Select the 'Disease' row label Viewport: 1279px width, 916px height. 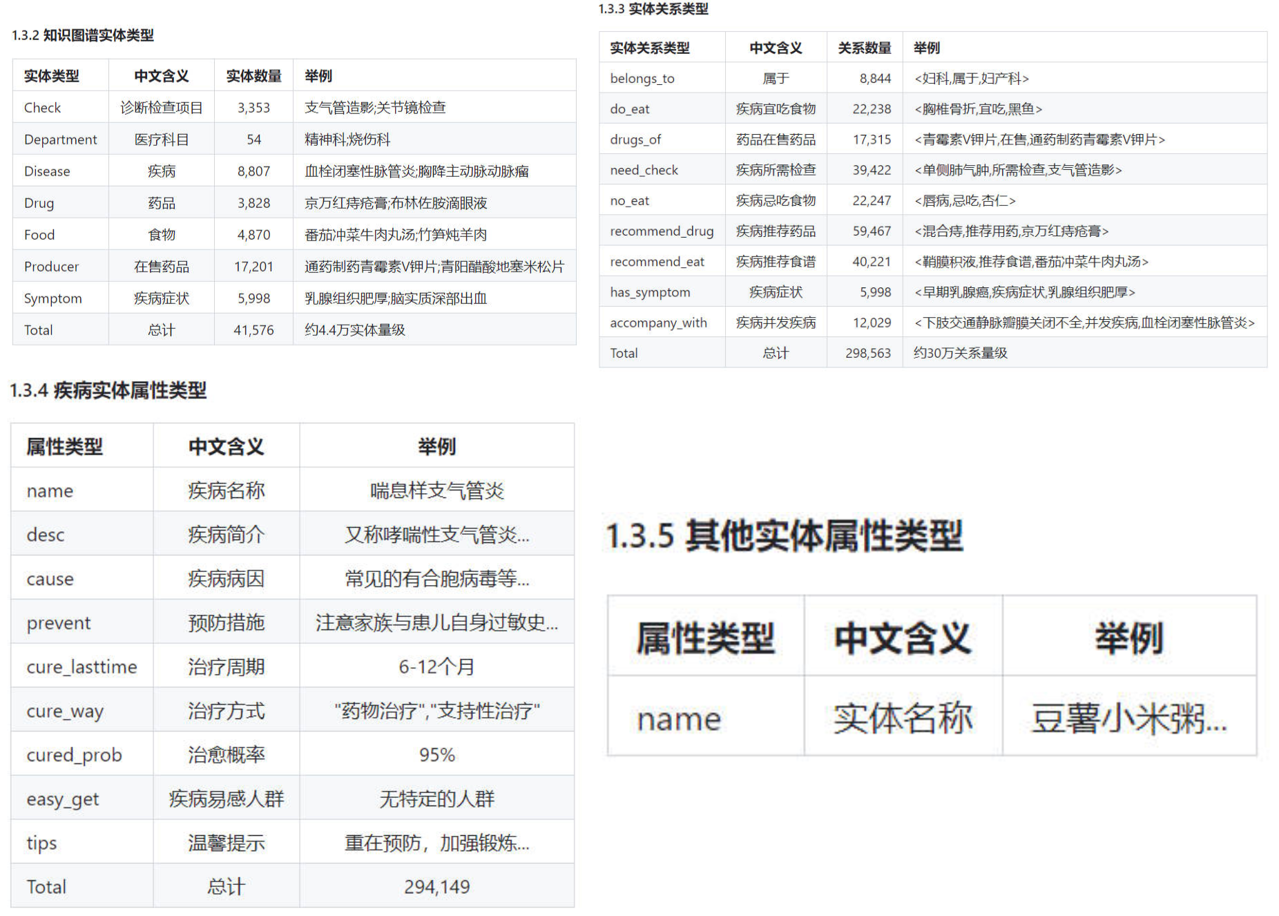point(47,171)
